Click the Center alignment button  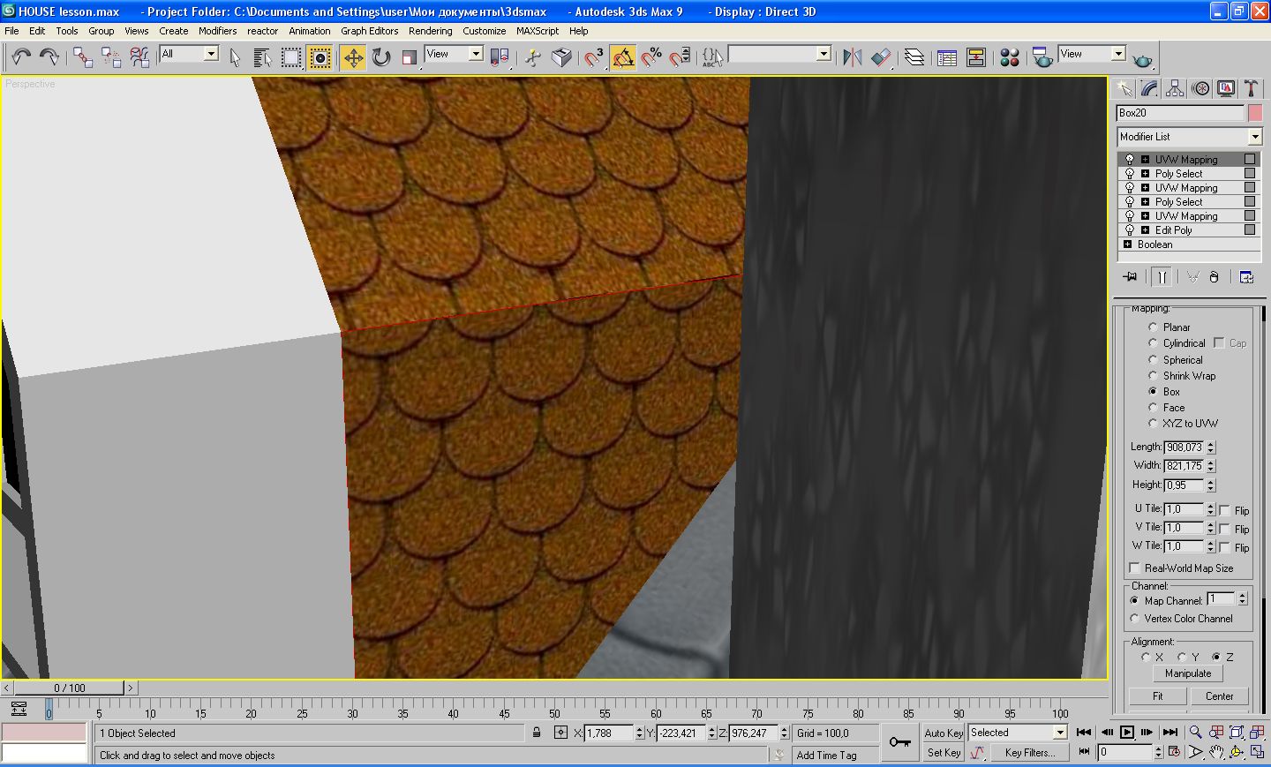click(x=1219, y=696)
